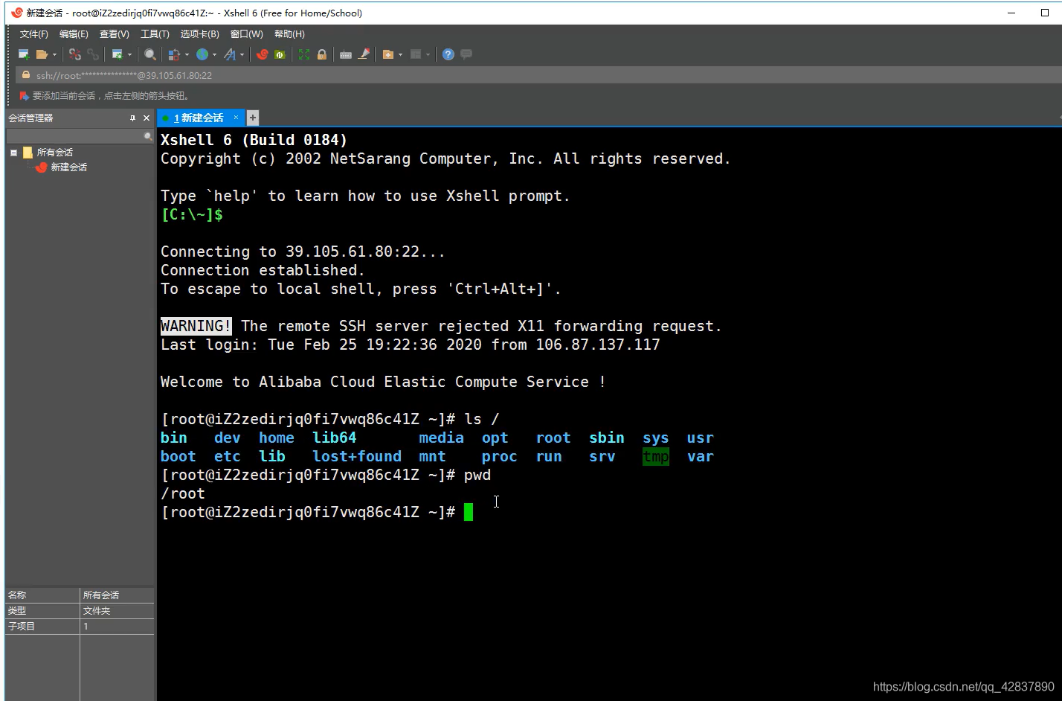Close the 新建会话 tab

(x=236, y=118)
